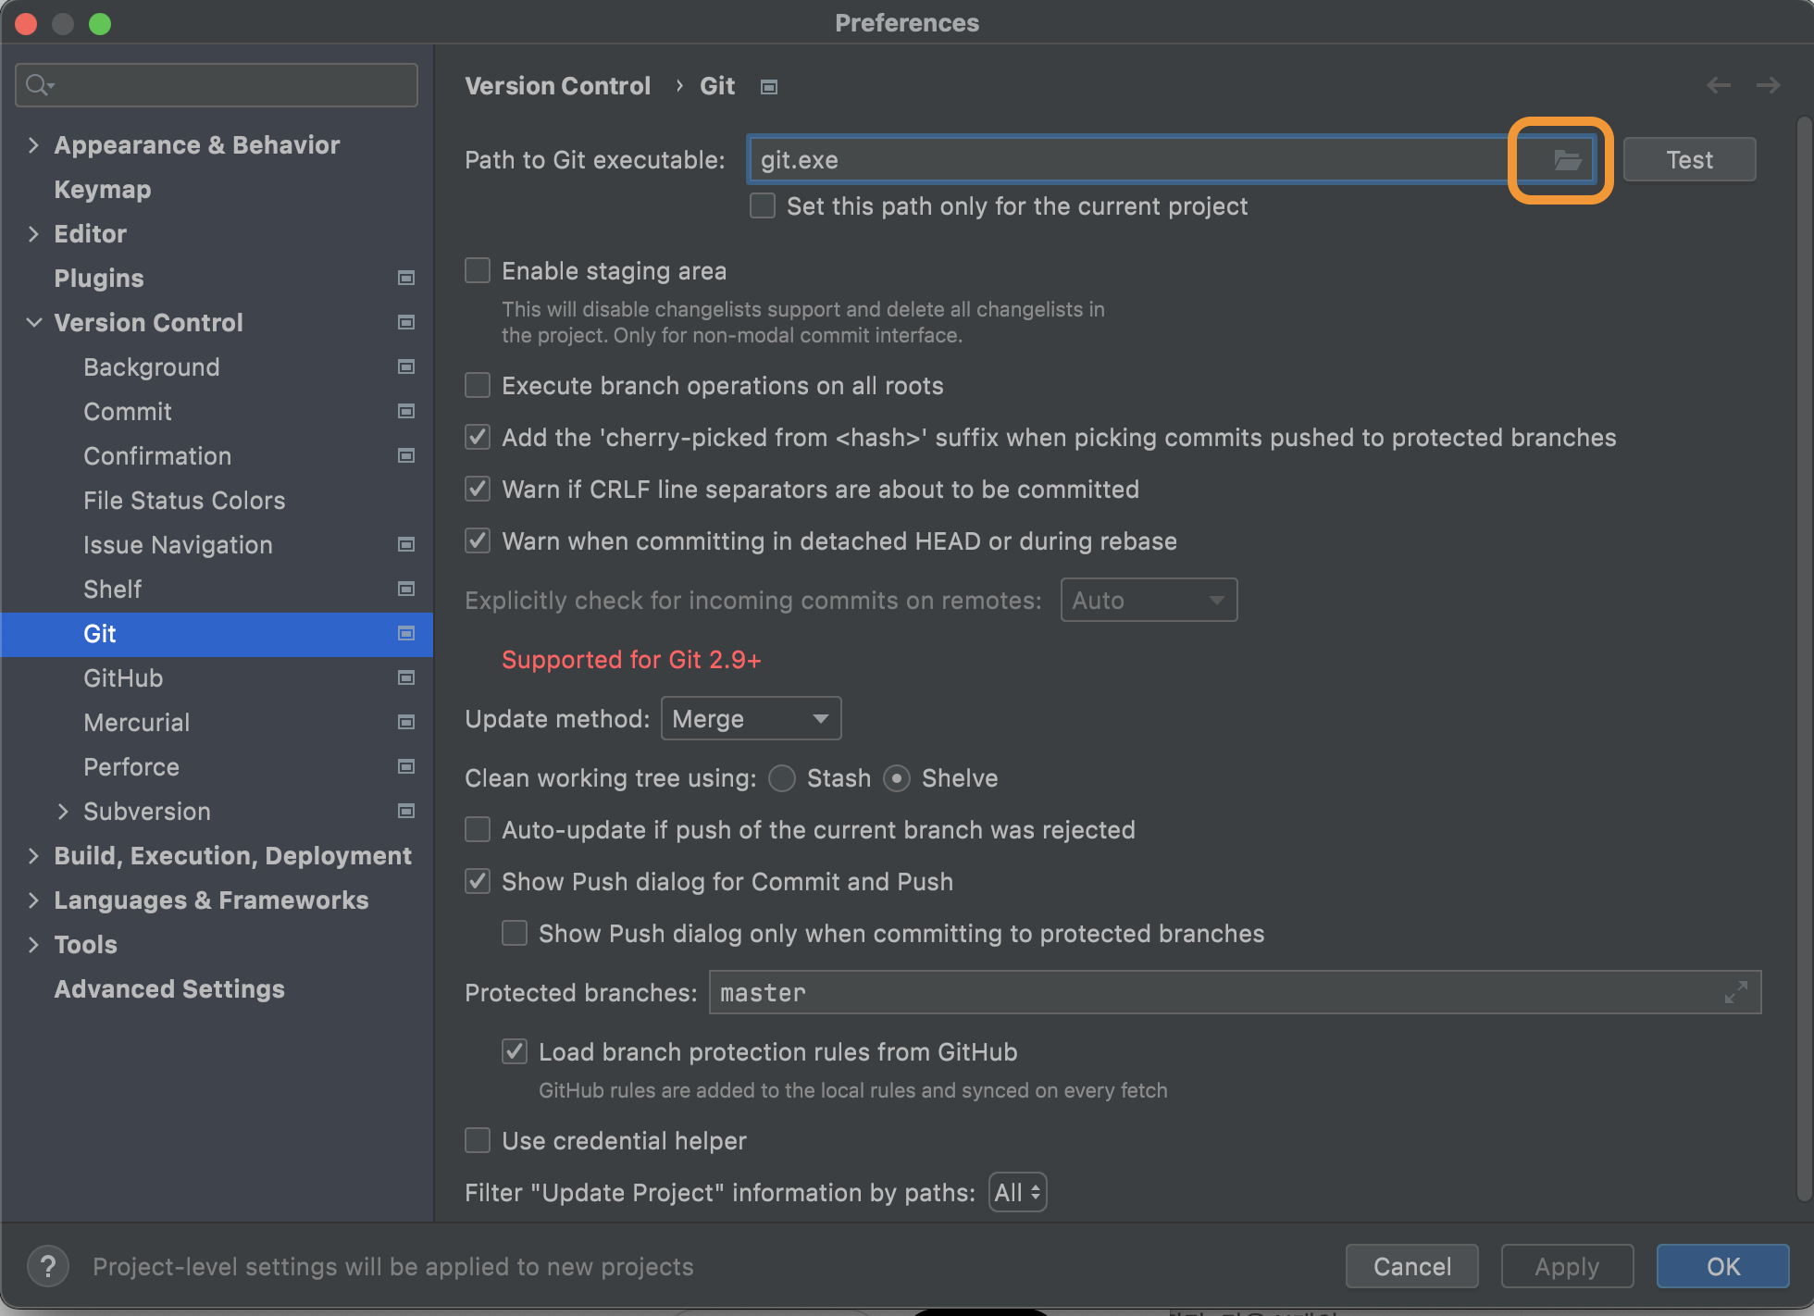Click project-level icon beside Git breadcrumb title
Screen dimensions: 1814x1316
[768, 87]
